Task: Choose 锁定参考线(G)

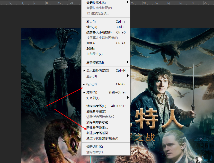Action: point(106,106)
